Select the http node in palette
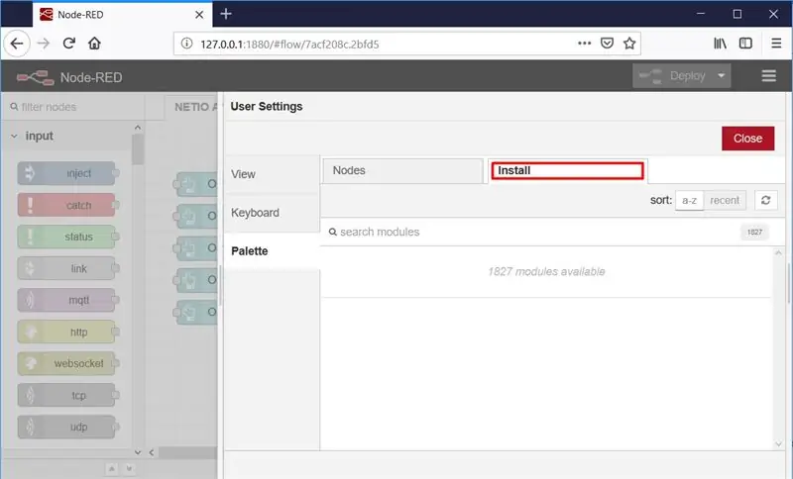 [x=66, y=333]
